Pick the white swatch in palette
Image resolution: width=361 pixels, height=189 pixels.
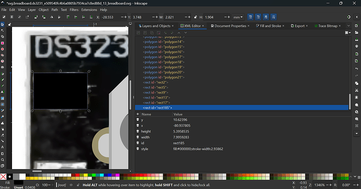click(22, 177)
